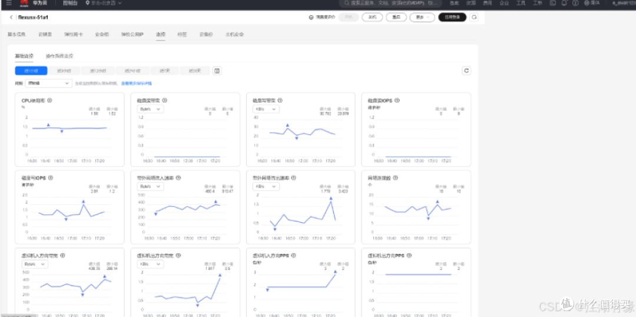This screenshot has width=636, height=317.
Task: Switch language via 简体 globe option
Action: tap(592, 3)
